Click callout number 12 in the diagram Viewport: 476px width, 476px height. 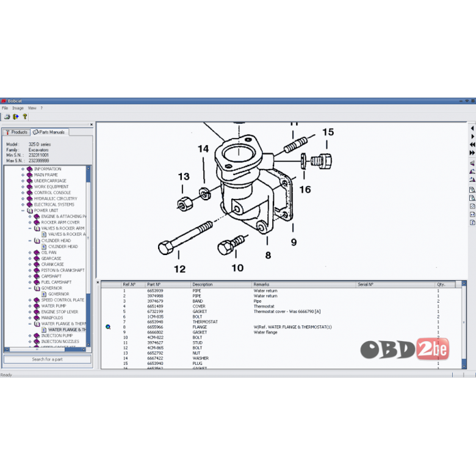click(x=179, y=269)
